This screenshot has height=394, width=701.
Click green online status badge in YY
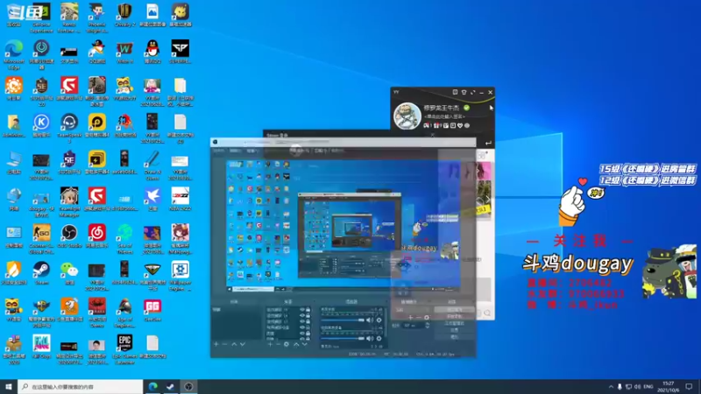tap(467, 108)
